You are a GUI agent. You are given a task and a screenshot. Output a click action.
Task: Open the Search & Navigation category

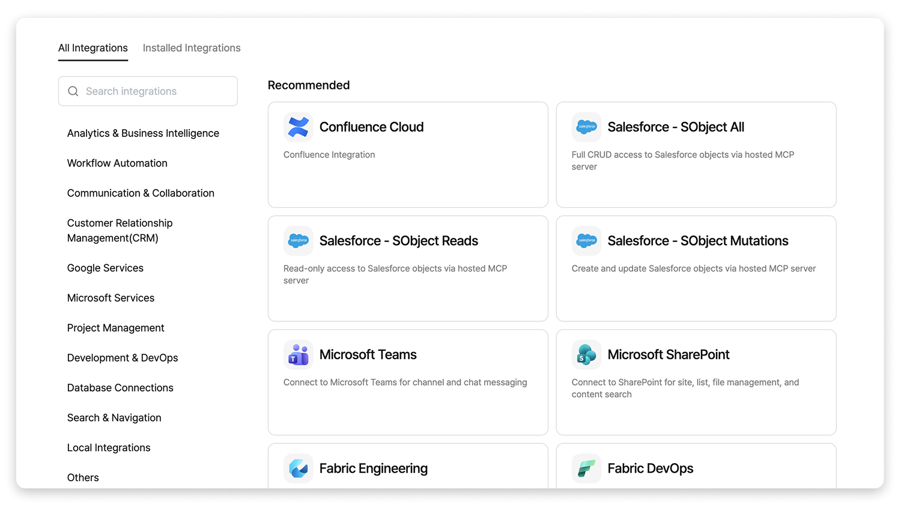tap(114, 418)
